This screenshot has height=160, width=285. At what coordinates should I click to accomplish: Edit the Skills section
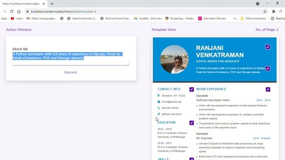pos(191,159)
